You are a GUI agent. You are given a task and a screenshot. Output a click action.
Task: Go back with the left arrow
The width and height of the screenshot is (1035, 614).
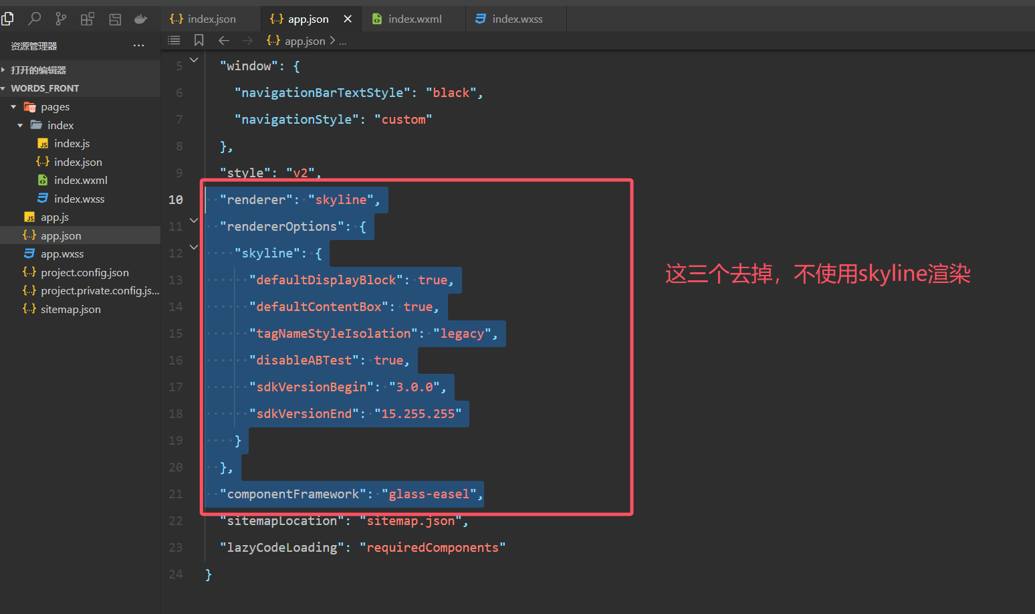pyautogui.click(x=223, y=40)
